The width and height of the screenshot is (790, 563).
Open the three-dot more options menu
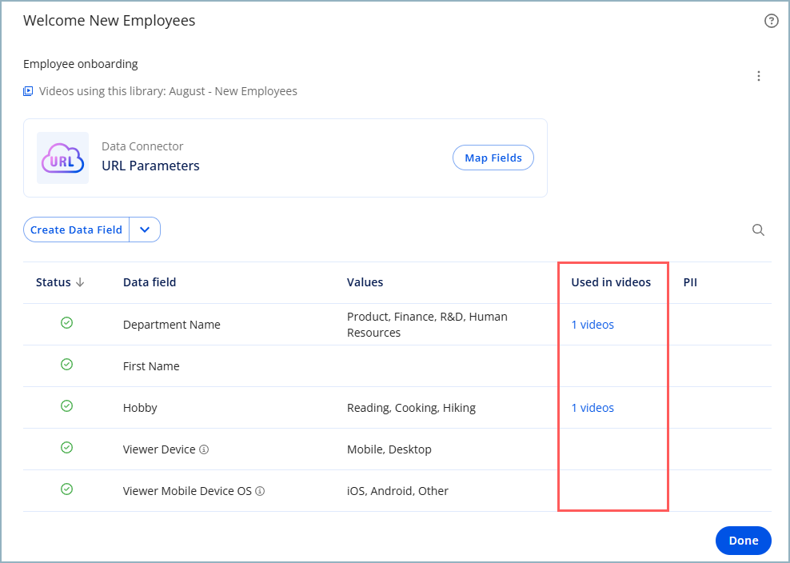(x=759, y=76)
